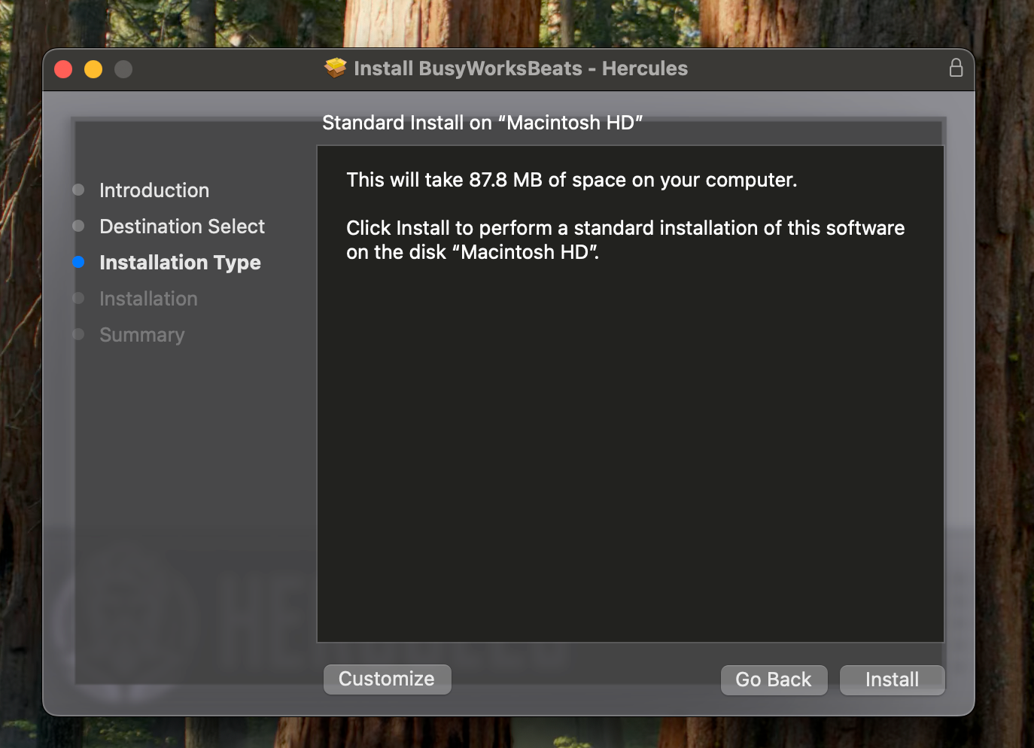The image size is (1034, 748).
Task: Go Back to the previous installer step
Action: [774, 680]
